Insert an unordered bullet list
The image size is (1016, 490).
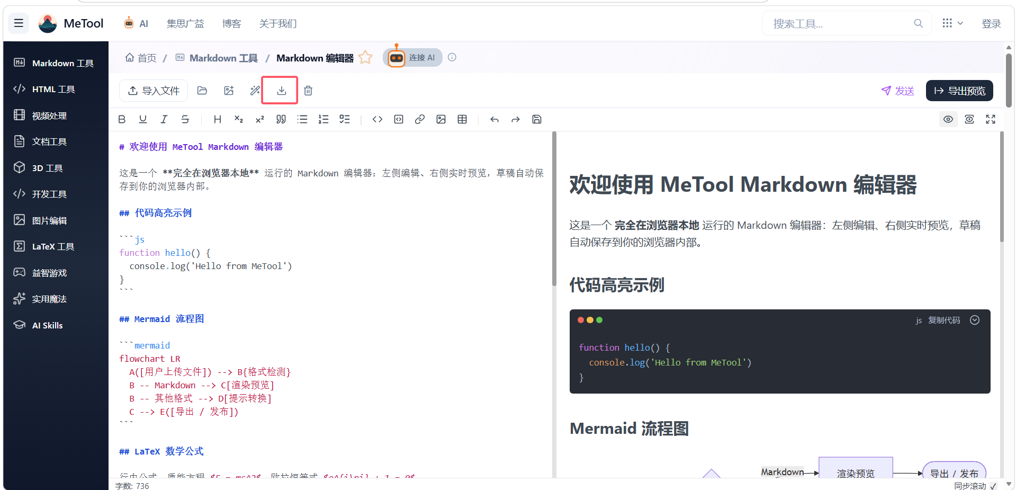pos(302,119)
